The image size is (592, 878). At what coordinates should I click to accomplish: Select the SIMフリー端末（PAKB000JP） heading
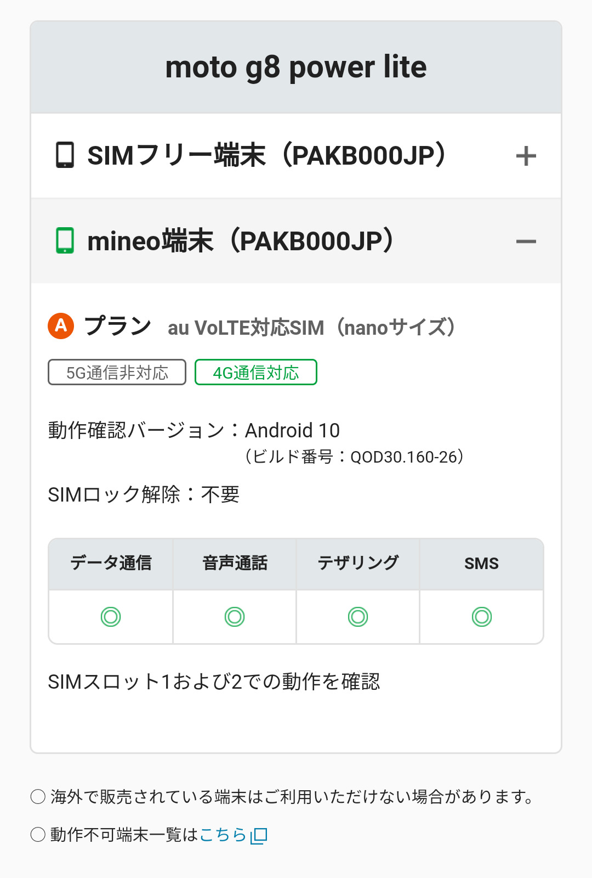click(267, 156)
